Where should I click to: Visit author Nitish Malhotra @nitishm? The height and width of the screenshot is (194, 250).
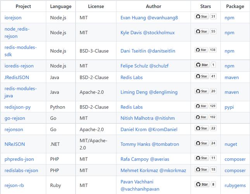[x=148, y=118]
